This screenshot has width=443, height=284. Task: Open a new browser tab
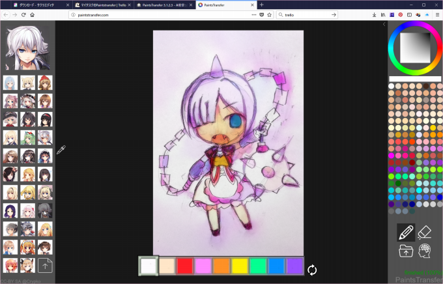(x=262, y=5)
